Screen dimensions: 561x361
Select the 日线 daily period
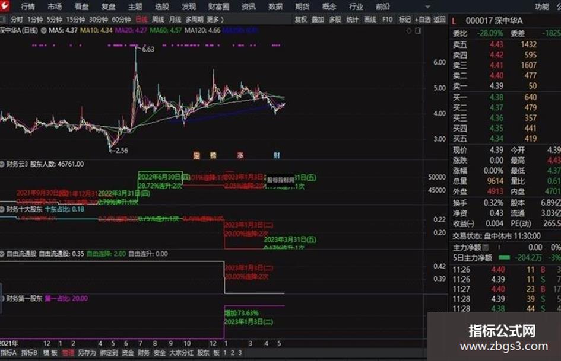pyautogui.click(x=142, y=20)
